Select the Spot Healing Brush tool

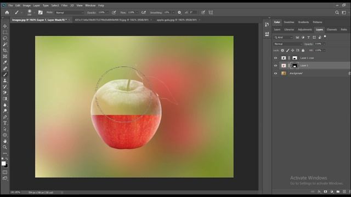click(x=5, y=68)
